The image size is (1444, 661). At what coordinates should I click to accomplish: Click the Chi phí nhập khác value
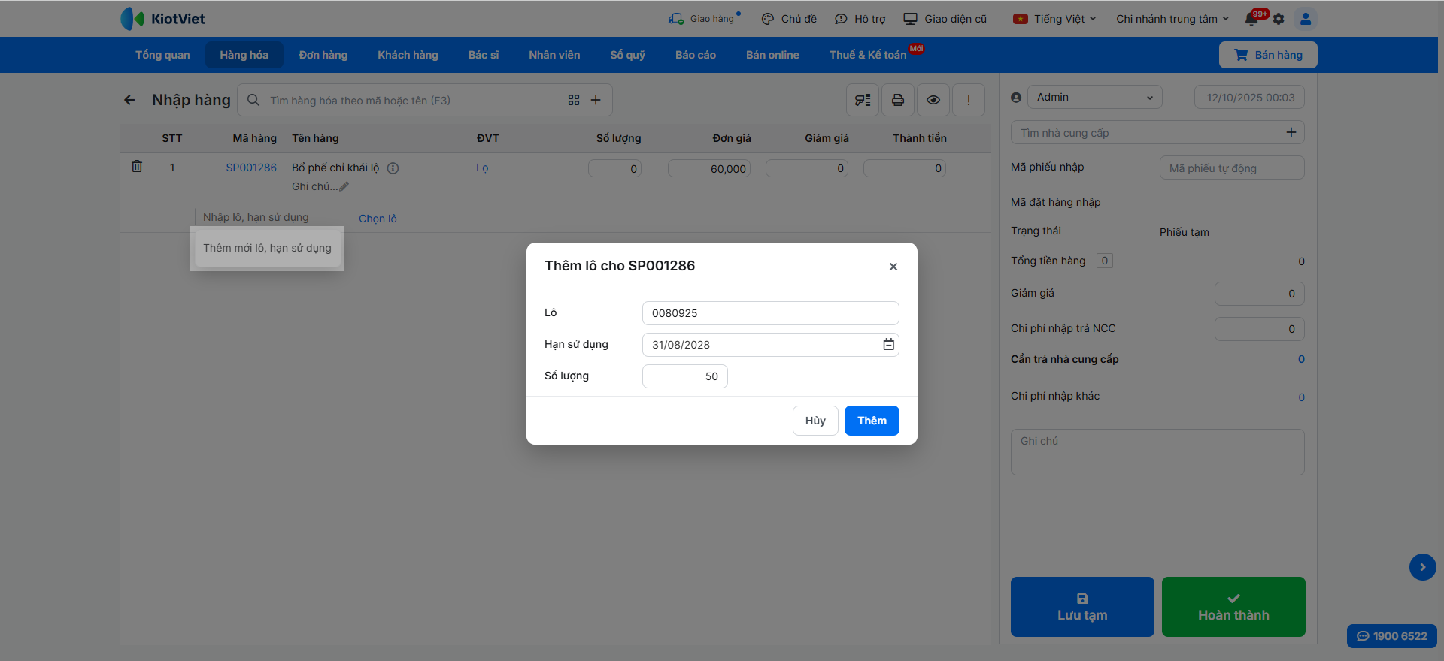tap(1301, 397)
